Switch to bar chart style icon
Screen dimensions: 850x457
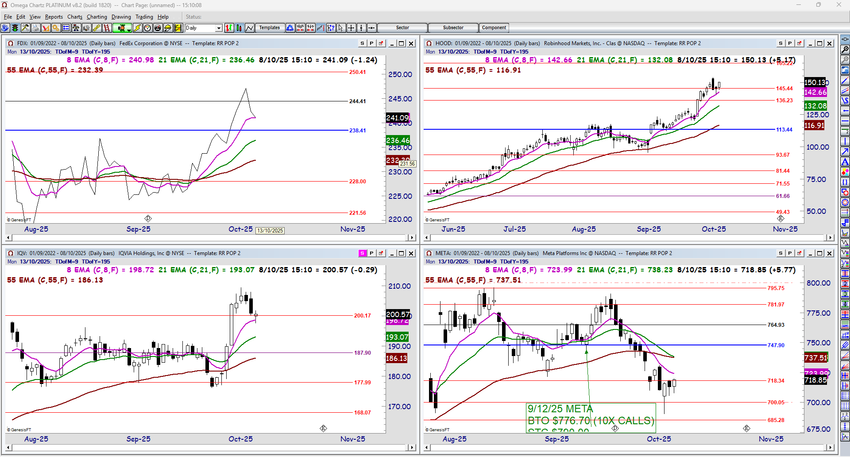pyautogui.click(x=229, y=28)
